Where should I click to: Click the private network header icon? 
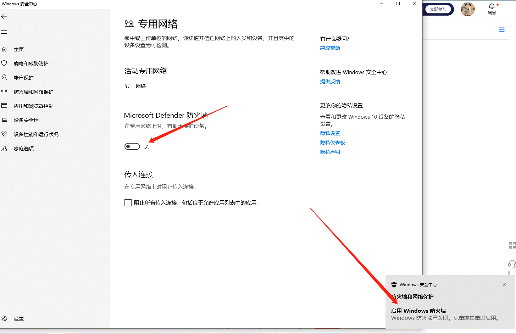coord(129,23)
